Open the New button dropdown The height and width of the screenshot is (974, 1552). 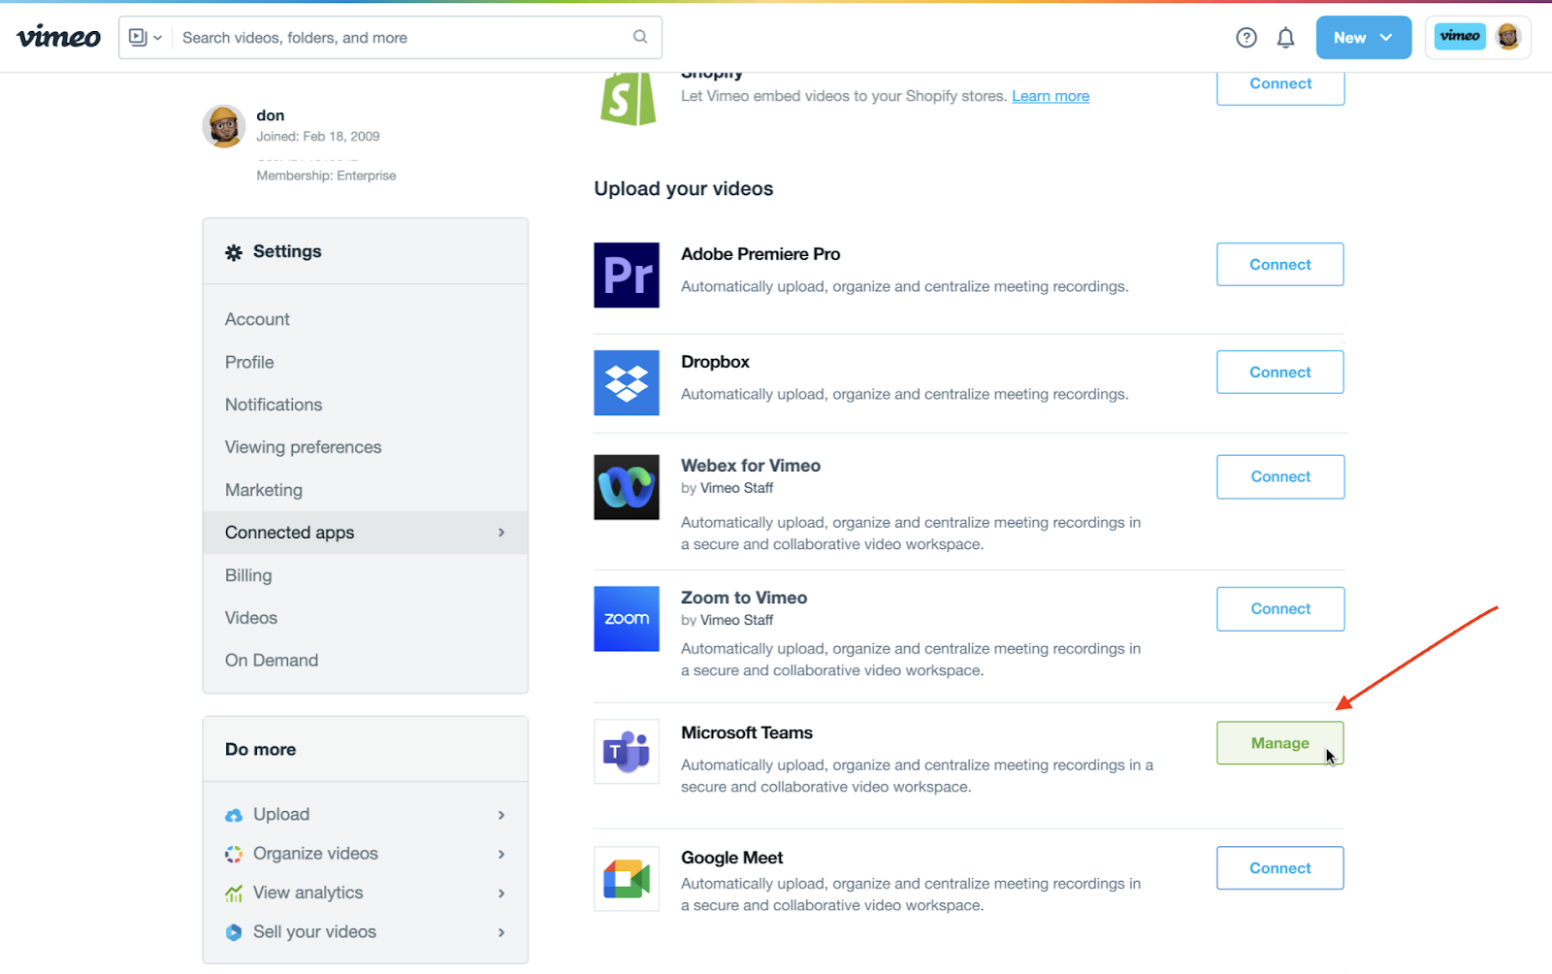1363,38
